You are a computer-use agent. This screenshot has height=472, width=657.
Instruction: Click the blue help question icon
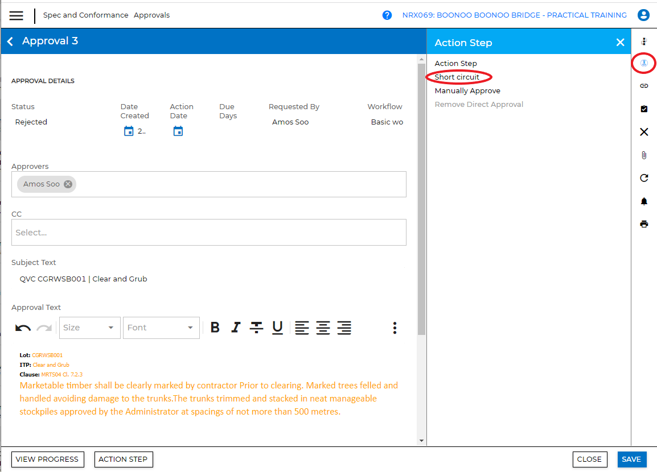pyautogui.click(x=387, y=15)
